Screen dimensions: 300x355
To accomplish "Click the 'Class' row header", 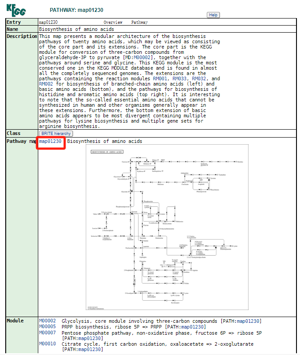I will [14, 133].
